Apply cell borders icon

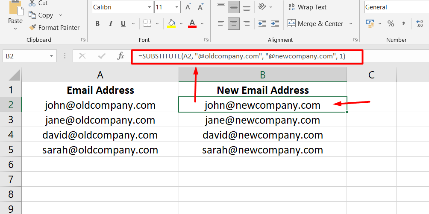pos(147,23)
